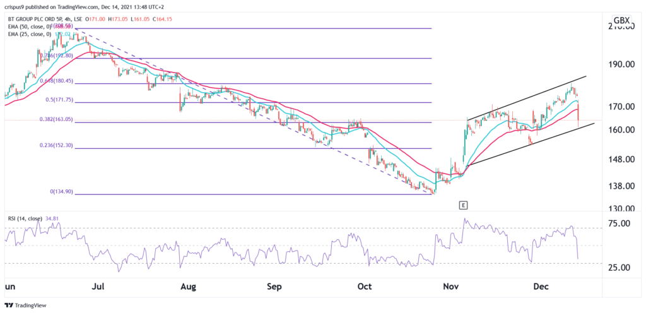The width and height of the screenshot is (646, 313).
Task: Select the EMA (50, close, 0) legend
Action: pos(29,27)
